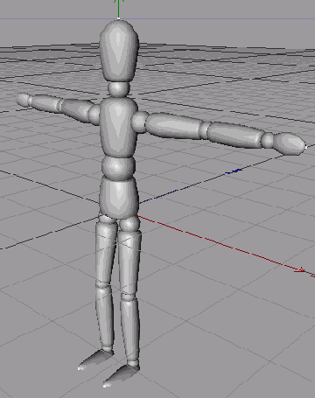Select the hip ball of the front leg

[129, 224]
